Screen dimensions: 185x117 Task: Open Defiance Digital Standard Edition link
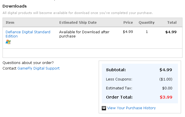(x=28, y=34)
